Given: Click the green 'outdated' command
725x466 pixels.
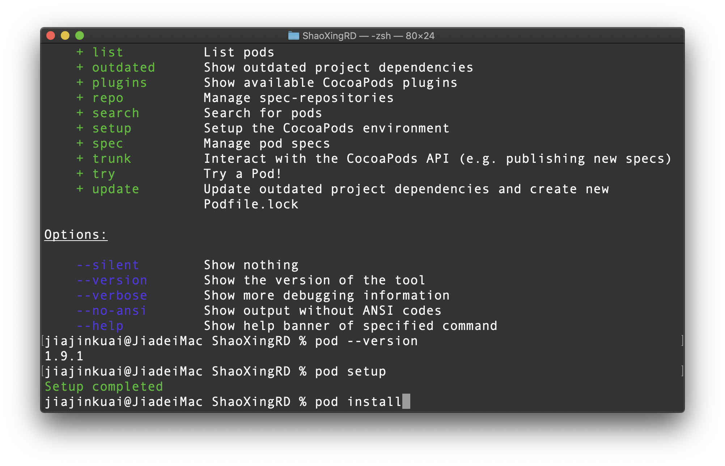Looking at the screenshot, I should [124, 67].
